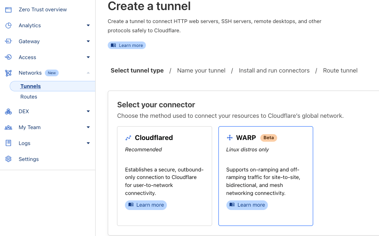Select the Cloudflared connector card

[x=165, y=176]
